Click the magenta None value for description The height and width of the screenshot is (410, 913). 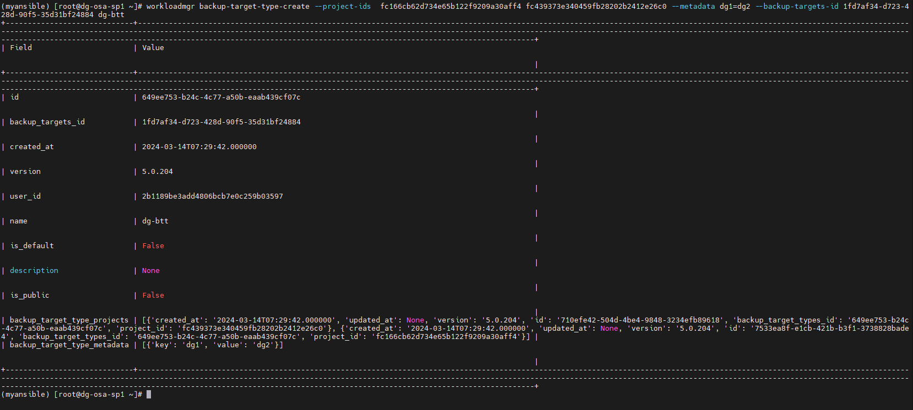(151, 271)
